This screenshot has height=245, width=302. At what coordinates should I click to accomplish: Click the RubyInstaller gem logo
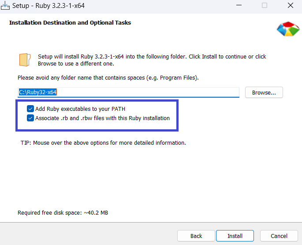pyautogui.click(x=288, y=29)
